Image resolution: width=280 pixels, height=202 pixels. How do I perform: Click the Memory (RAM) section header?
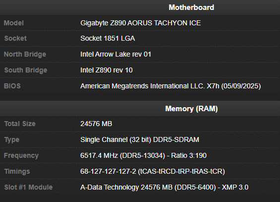pyautogui.click(x=191, y=109)
